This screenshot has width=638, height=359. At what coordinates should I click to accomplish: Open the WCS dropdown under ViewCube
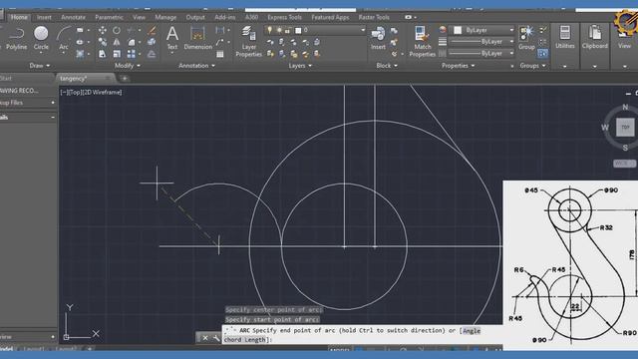tap(624, 164)
